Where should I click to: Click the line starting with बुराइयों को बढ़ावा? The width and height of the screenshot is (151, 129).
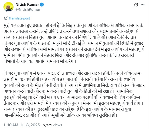pos(72,97)
